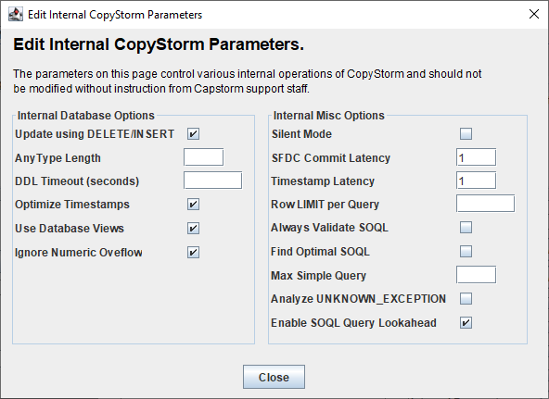The image size is (549, 399).
Task: Check the Find Optimal SOQL box
Action: coord(466,251)
